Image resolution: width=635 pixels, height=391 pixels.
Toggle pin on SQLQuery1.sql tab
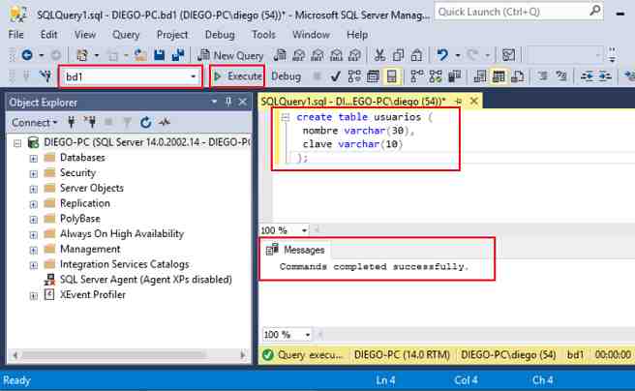[x=458, y=101]
